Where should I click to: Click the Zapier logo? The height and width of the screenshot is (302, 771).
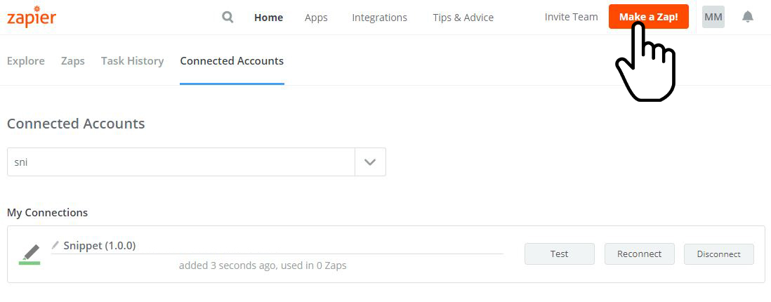32,17
